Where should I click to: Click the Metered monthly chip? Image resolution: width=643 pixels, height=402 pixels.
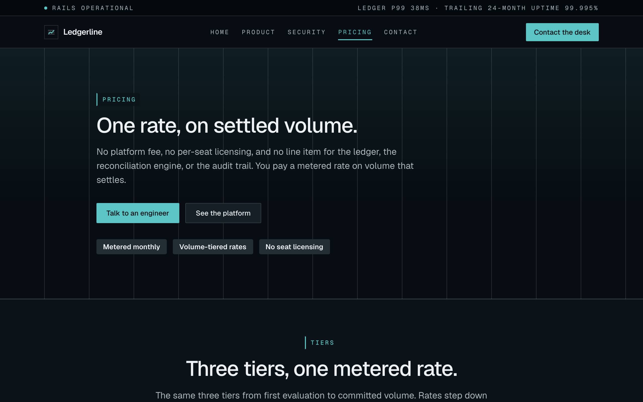tap(132, 247)
